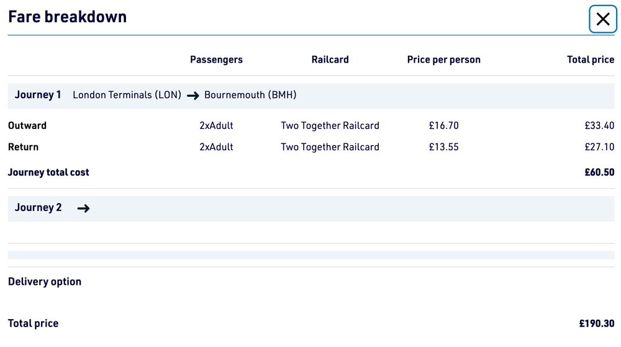The image size is (621, 347).
Task: Select the Return row label
Action: tap(23, 147)
